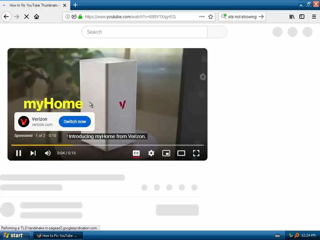This screenshot has height=240, width=320.
Task: Select the Firefox taskbar button
Action: (58, 236)
